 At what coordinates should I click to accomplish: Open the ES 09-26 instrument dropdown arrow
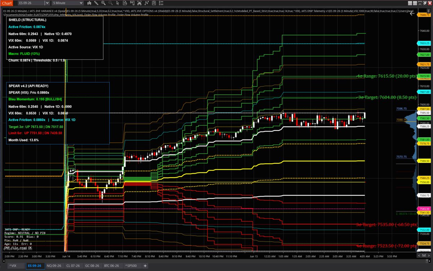click(47, 3)
